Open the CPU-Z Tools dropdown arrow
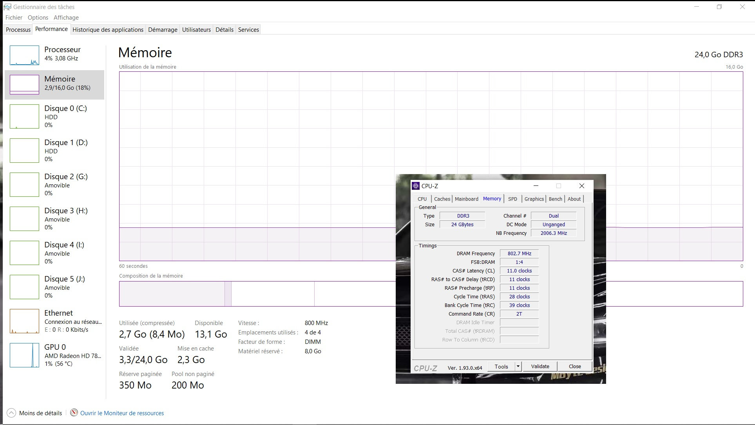Screen dimensions: 755x425 click(x=518, y=367)
